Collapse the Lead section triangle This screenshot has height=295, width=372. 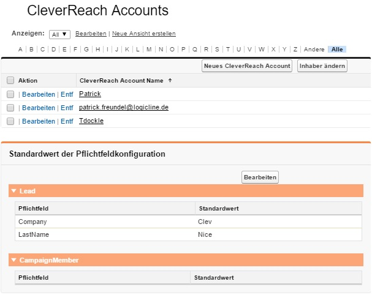[x=13, y=191]
